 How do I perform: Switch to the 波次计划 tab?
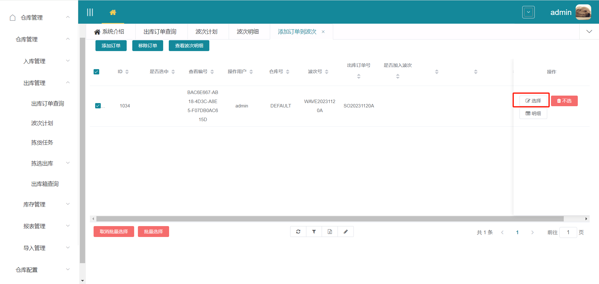pos(206,32)
